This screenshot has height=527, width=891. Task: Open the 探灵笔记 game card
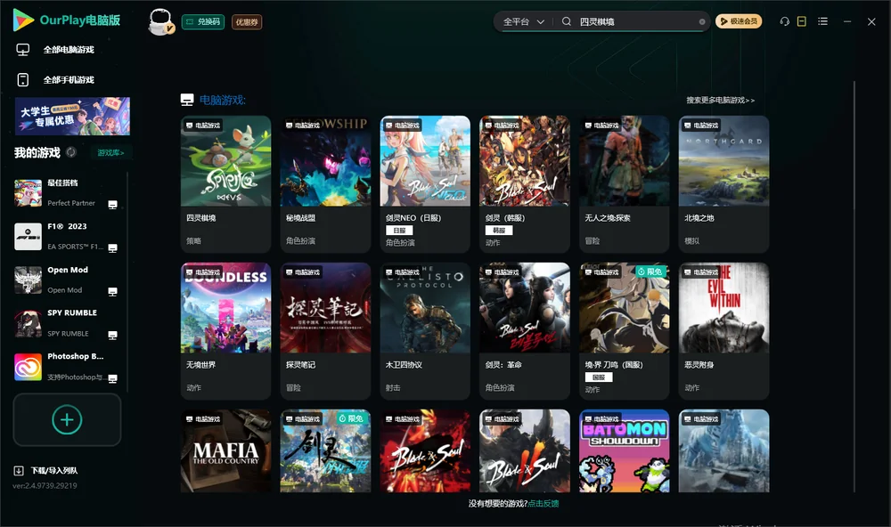pyautogui.click(x=325, y=331)
